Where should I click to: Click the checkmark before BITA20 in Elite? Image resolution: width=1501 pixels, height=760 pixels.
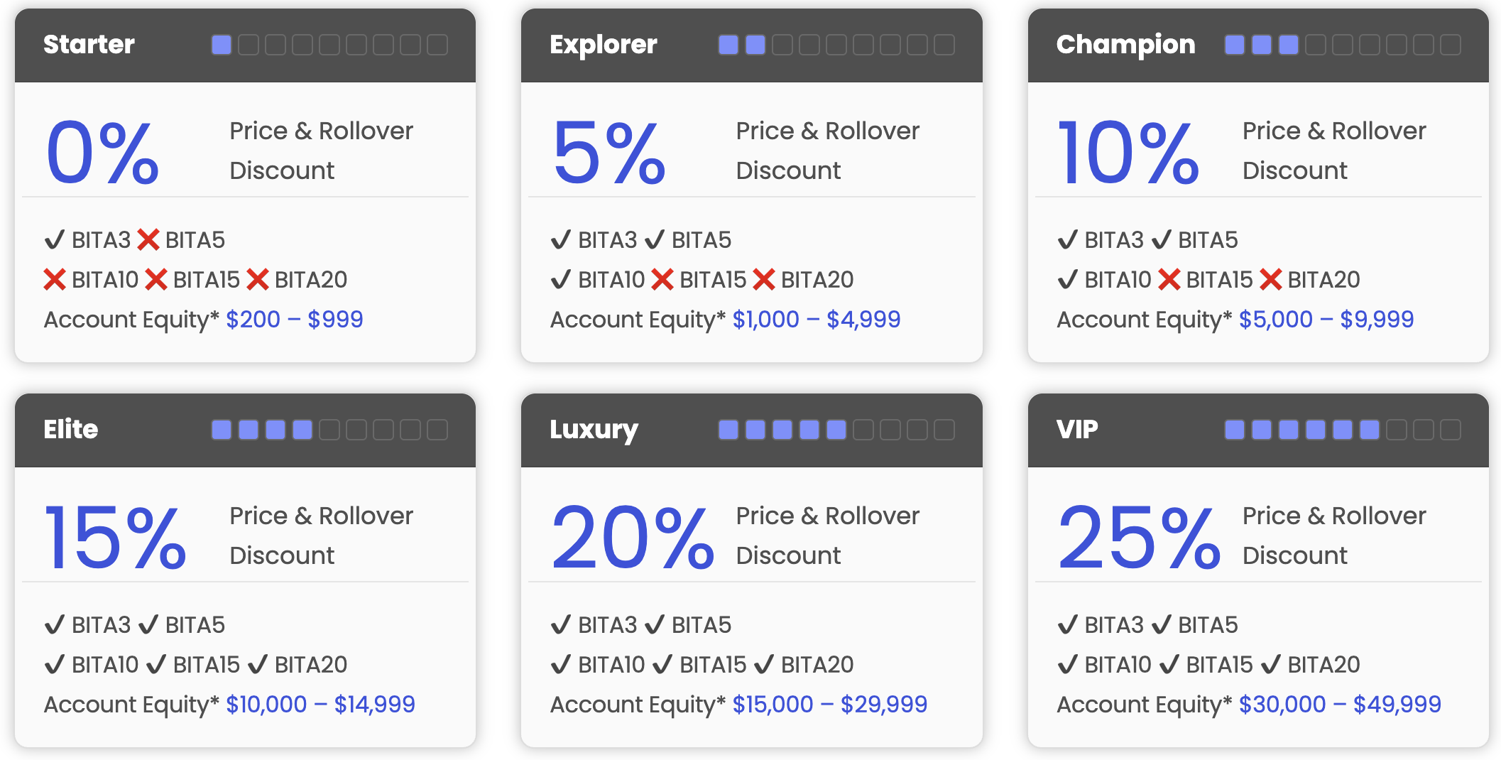click(x=258, y=665)
